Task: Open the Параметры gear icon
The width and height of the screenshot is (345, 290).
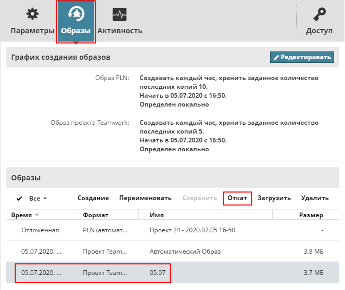Action: [32, 14]
